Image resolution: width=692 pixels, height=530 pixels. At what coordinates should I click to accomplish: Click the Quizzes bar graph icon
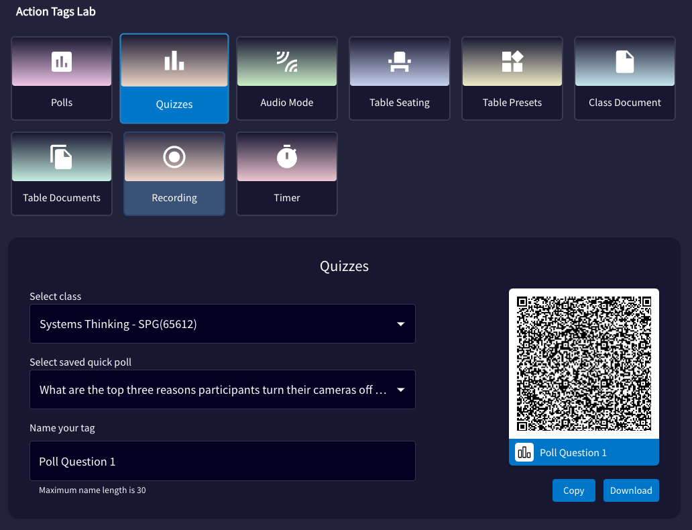tap(174, 60)
